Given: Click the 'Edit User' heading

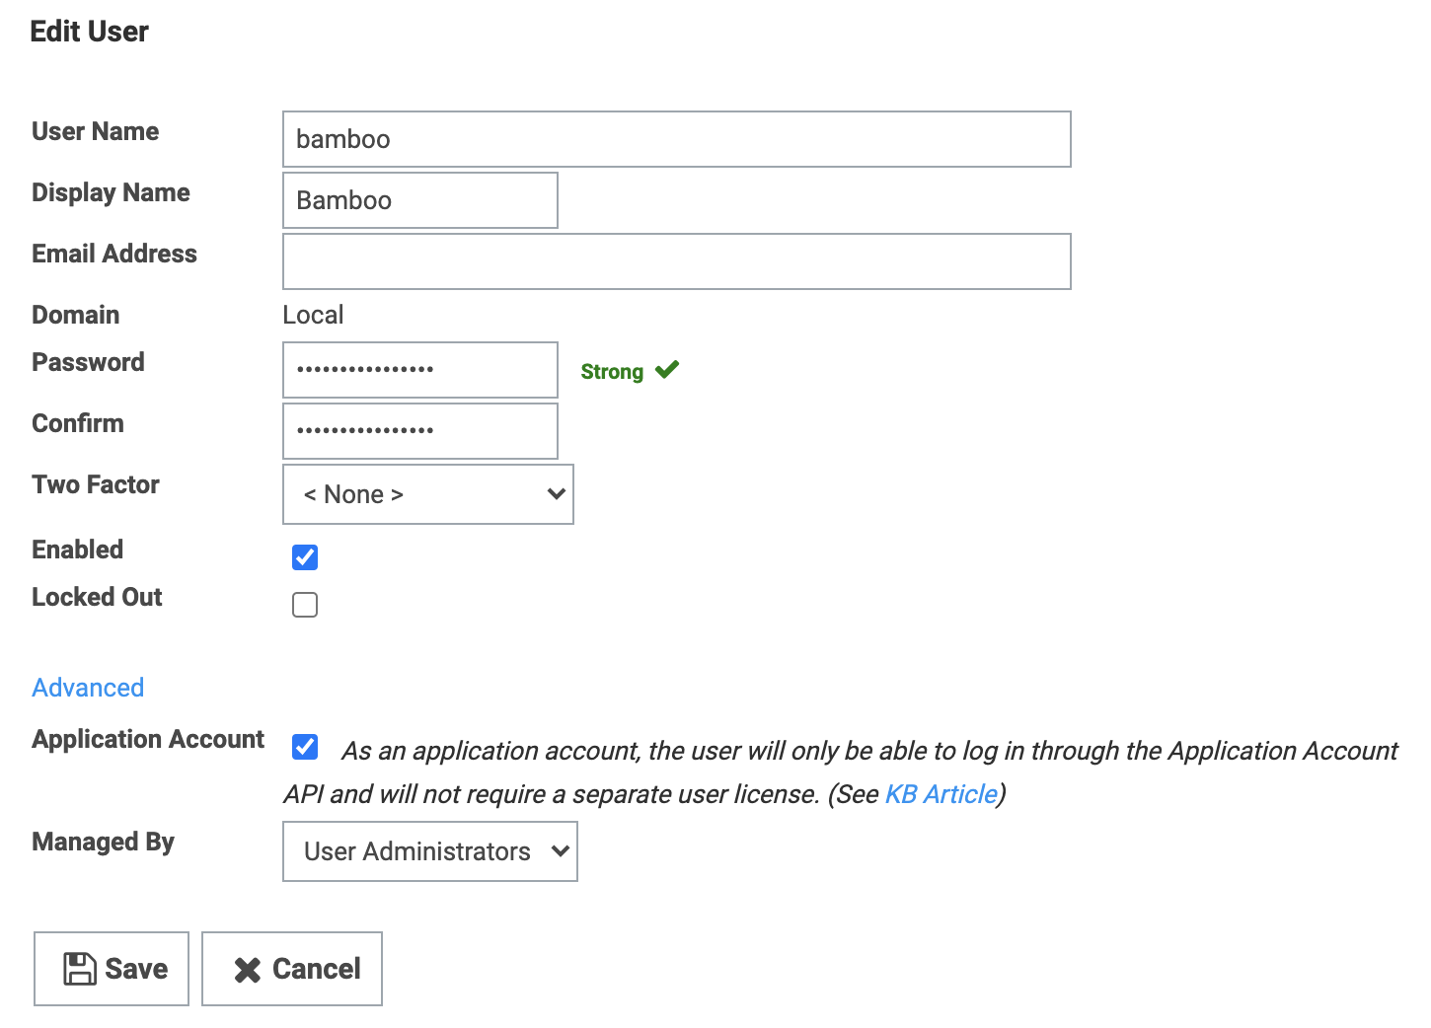Looking at the screenshot, I should click(89, 32).
